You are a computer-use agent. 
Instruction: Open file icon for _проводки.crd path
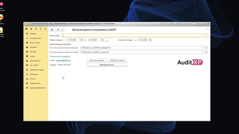pyautogui.click(x=206, y=48)
